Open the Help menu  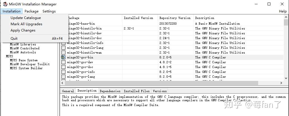[283, 11]
